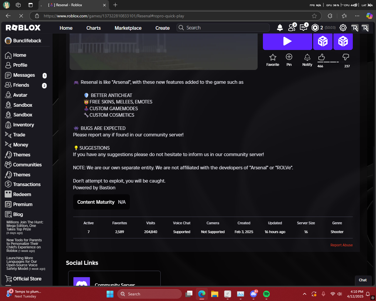Open Communities in the sidebar
Screen dimensions: 376x301
(23, 165)
